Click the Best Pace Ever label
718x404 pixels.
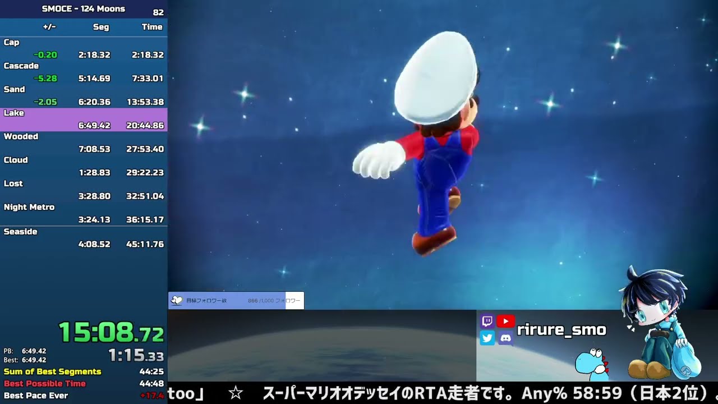tap(36, 396)
